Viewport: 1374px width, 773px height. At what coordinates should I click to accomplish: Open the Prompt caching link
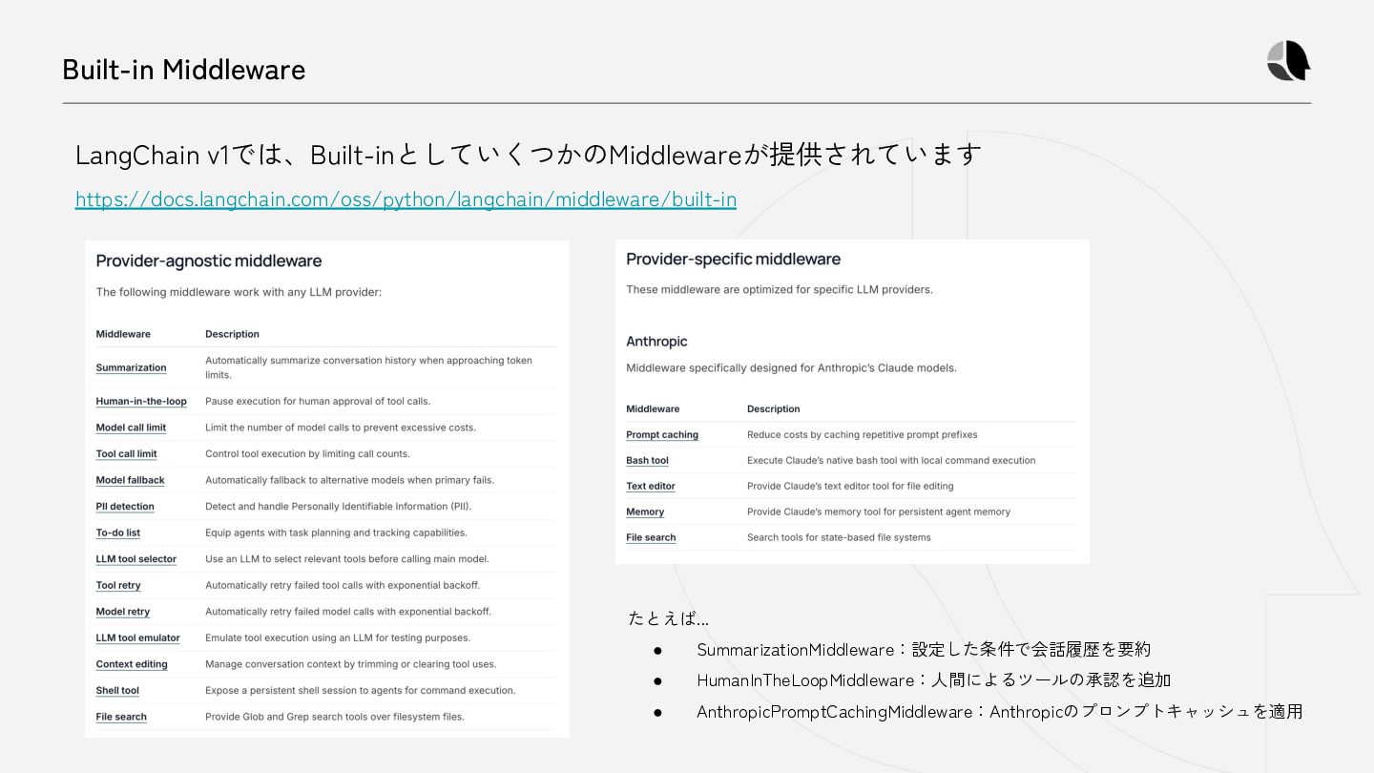(x=662, y=434)
